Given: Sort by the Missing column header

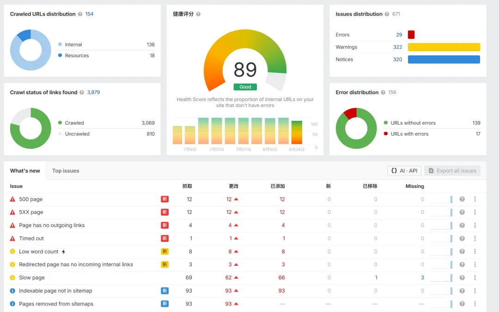Looking at the screenshot, I should (414, 186).
